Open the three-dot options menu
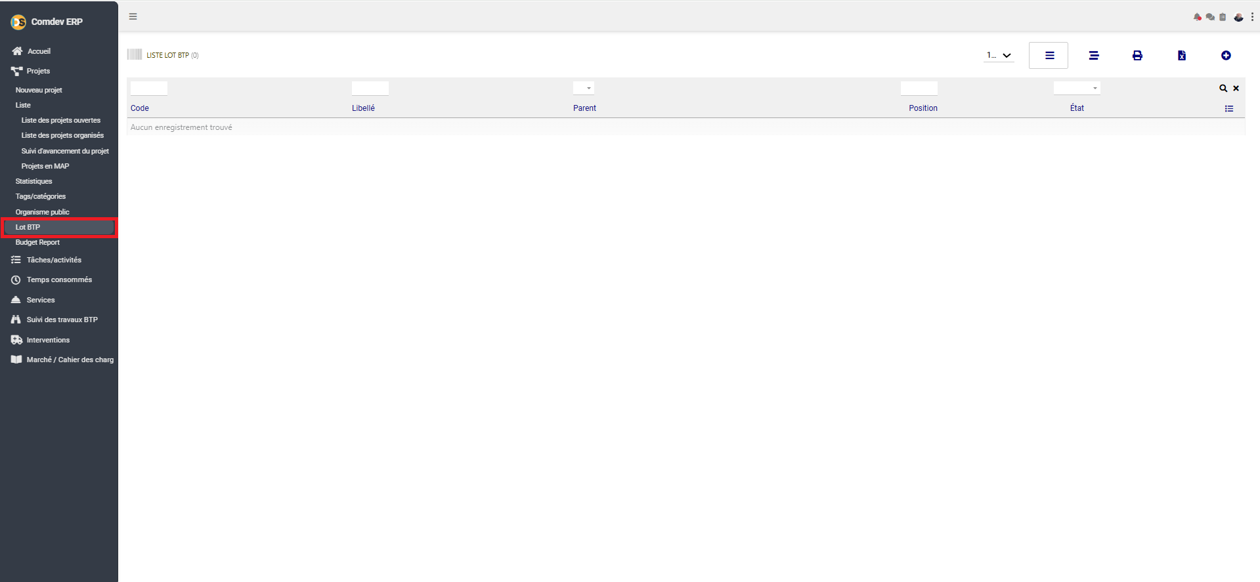 (1252, 17)
